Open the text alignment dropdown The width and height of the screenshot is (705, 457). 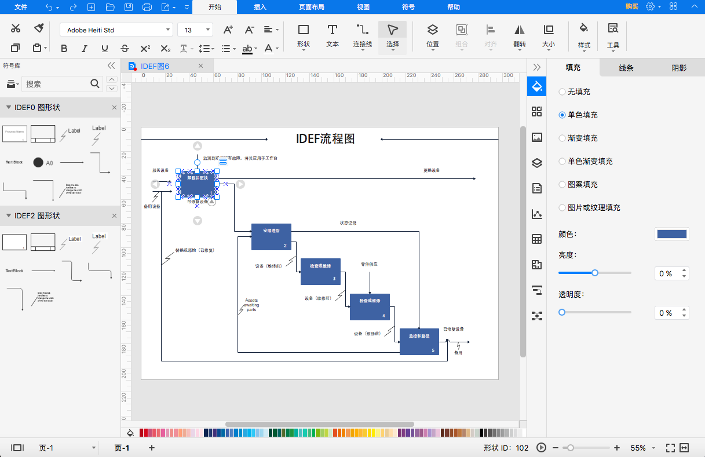click(271, 30)
